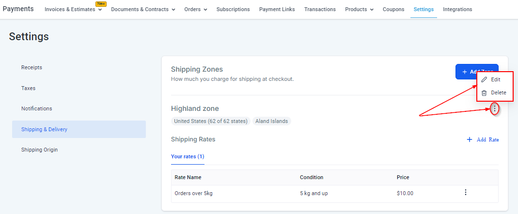This screenshot has height=214, width=518.
Task: Go to the Subscriptions tab
Action: point(233,10)
